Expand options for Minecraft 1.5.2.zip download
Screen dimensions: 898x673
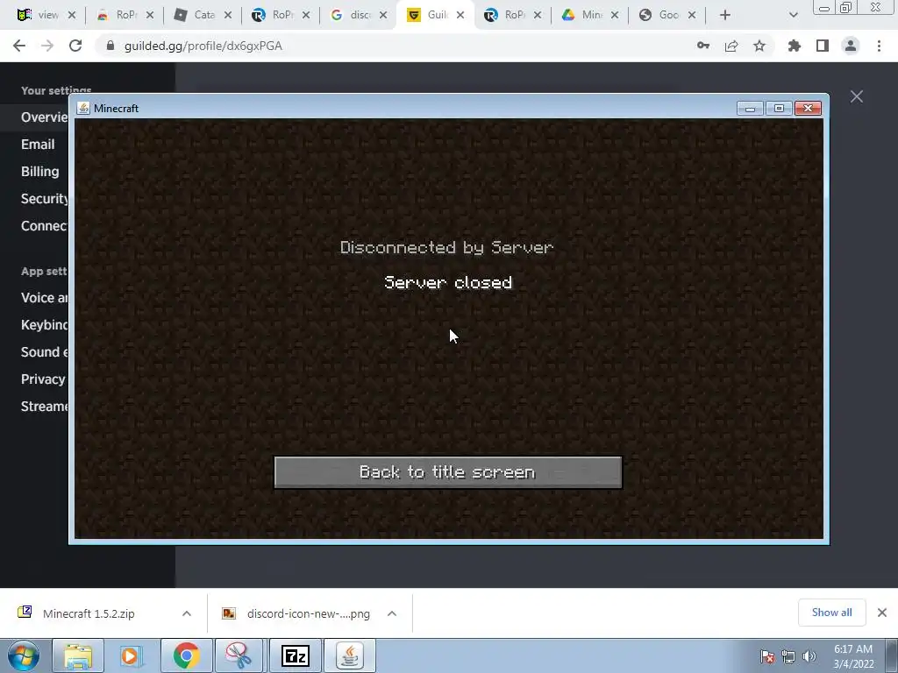tap(187, 613)
